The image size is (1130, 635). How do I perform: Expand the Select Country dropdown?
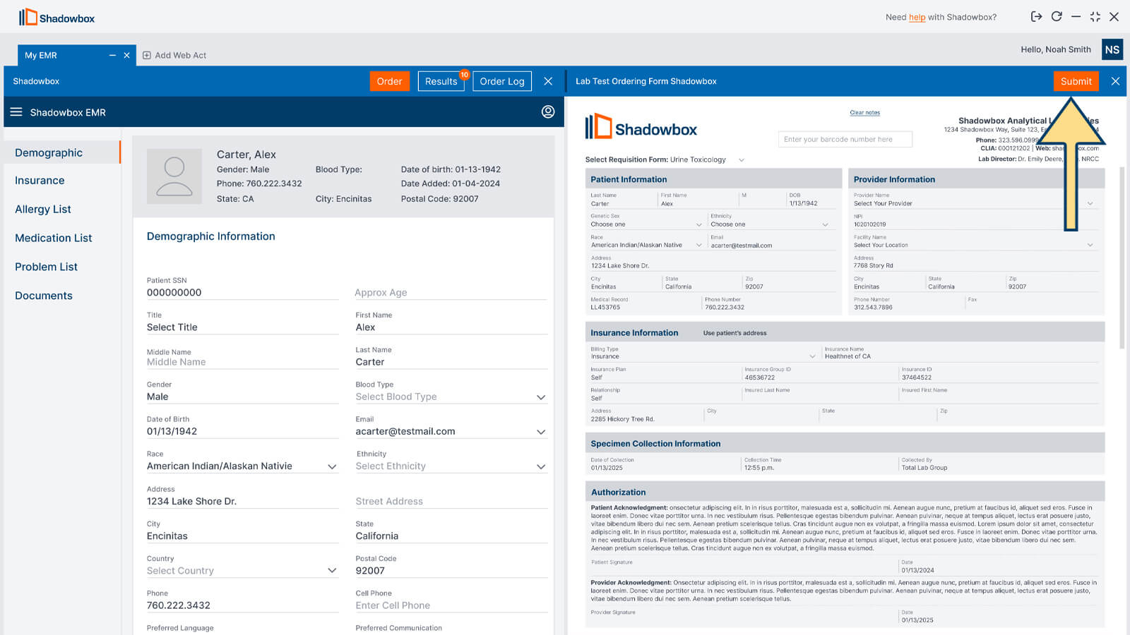tap(242, 571)
